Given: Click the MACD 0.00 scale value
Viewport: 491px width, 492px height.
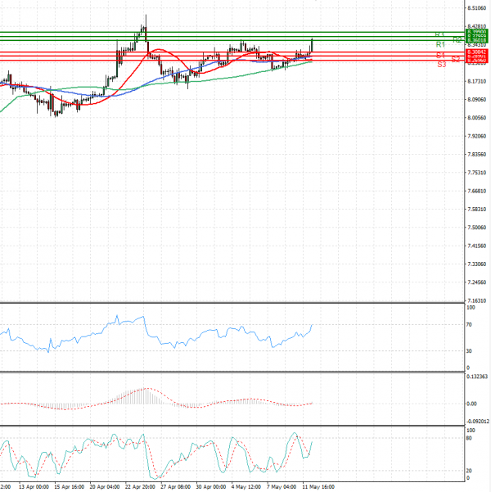Looking at the screenshot, I should coord(471,404).
